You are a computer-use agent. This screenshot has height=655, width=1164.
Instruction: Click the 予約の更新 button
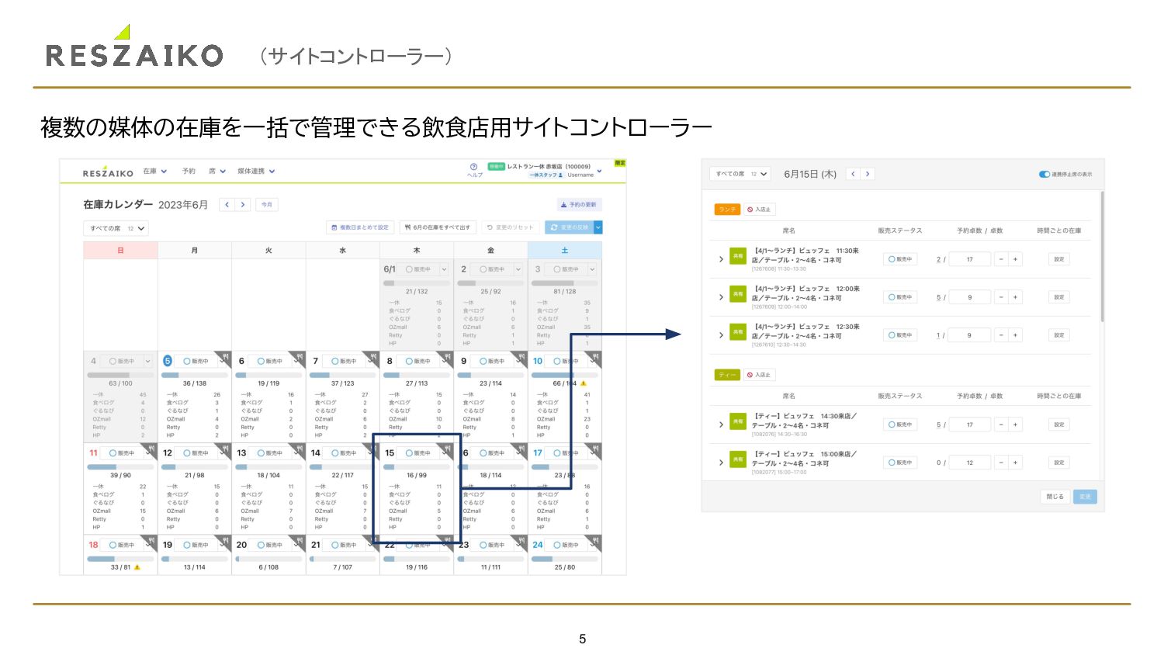coord(579,205)
